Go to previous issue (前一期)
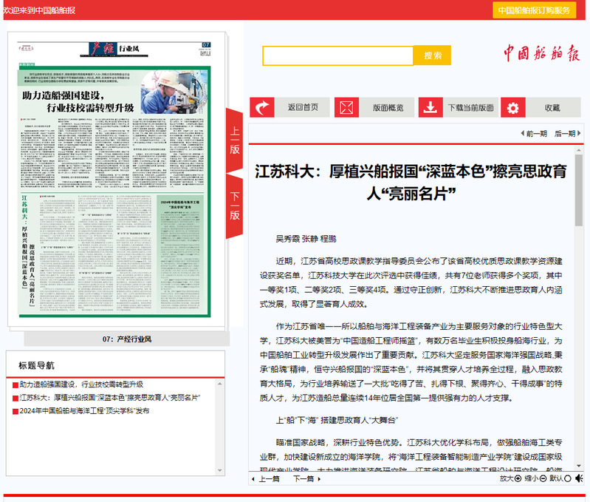The image size is (590, 502). pos(534,134)
